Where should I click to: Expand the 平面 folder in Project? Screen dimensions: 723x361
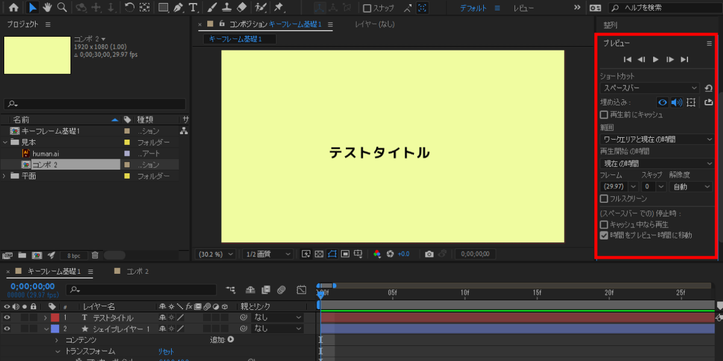pos(5,176)
